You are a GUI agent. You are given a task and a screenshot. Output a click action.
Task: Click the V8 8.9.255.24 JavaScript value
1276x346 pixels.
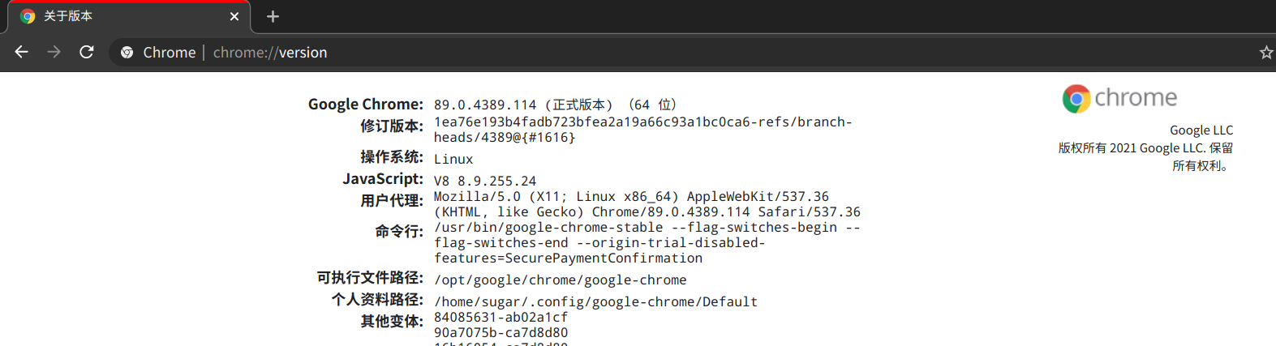485,182
